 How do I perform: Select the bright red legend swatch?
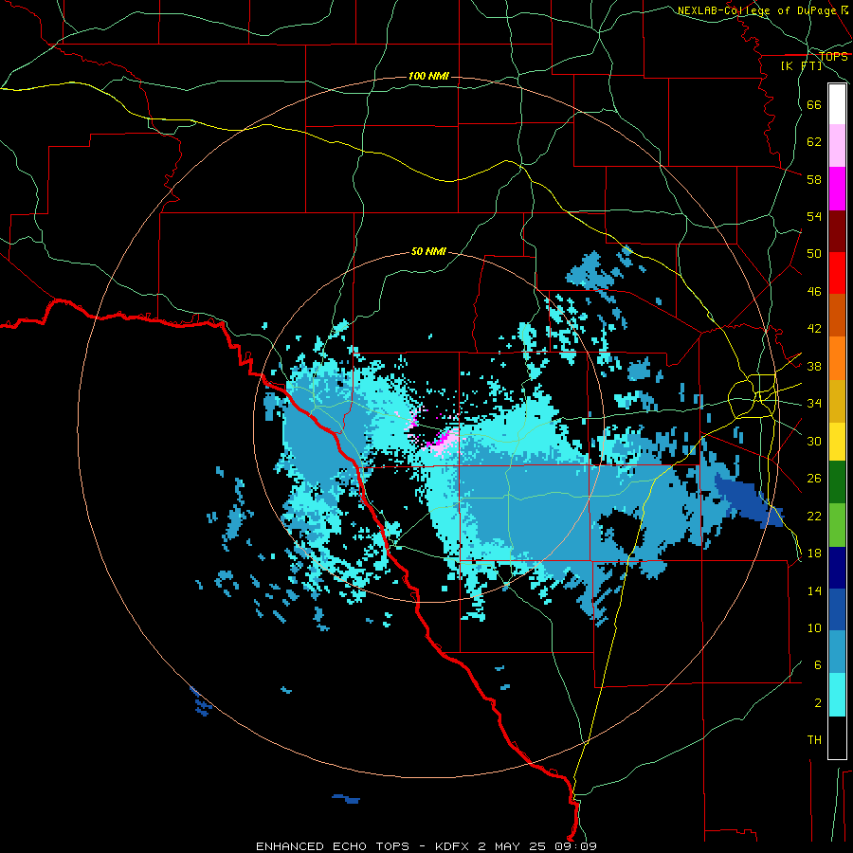point(837,274)
